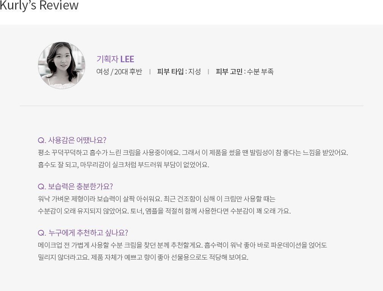This screenshot has height=291, width=383.
Task: Click the answer line starting 평소 꾸덕꾸덕하고
Action: click(x=193, y=153)
